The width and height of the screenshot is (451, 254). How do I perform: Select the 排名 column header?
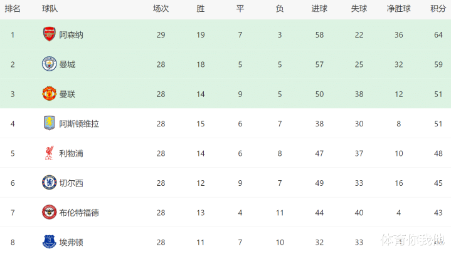pyautogui.click(x=13, y=9)
